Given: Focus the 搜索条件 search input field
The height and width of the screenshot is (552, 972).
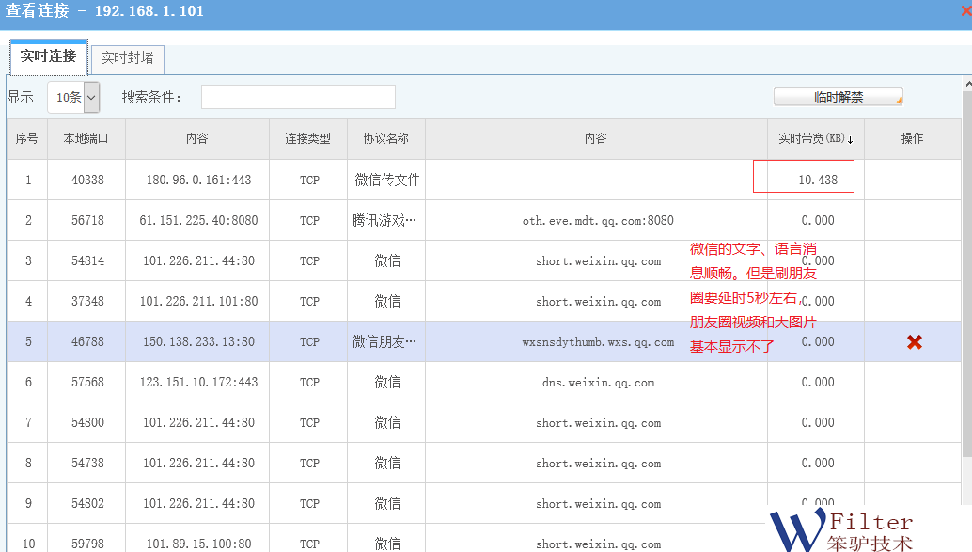Looking at the screenshot, I should click(298, 97).
